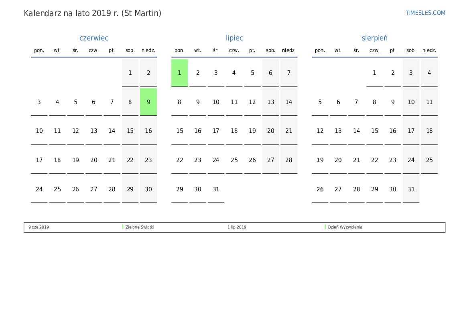The height and width of the screenshot is (331, 469).
Task: Click the lipiec month heading
Action: tap(234, 38)
